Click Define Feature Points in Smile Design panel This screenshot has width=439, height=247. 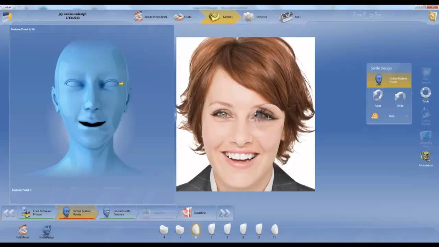[x=389, y=80]
